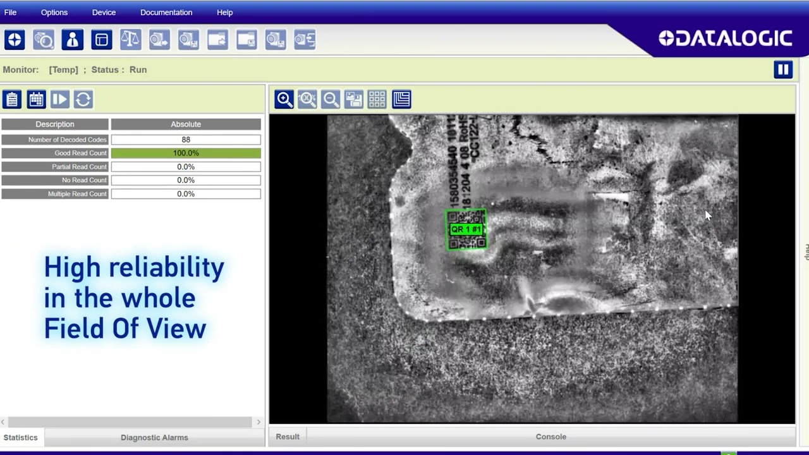This screenshot has height=455, width=809.
Task: Pause monitoring with the pause button
Action: [x=783, y=70]
